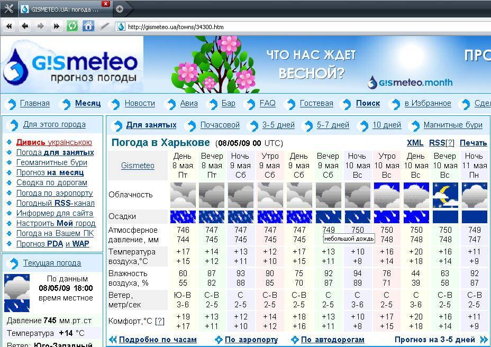Click the Подробно по часам link

tap(158, 340)
